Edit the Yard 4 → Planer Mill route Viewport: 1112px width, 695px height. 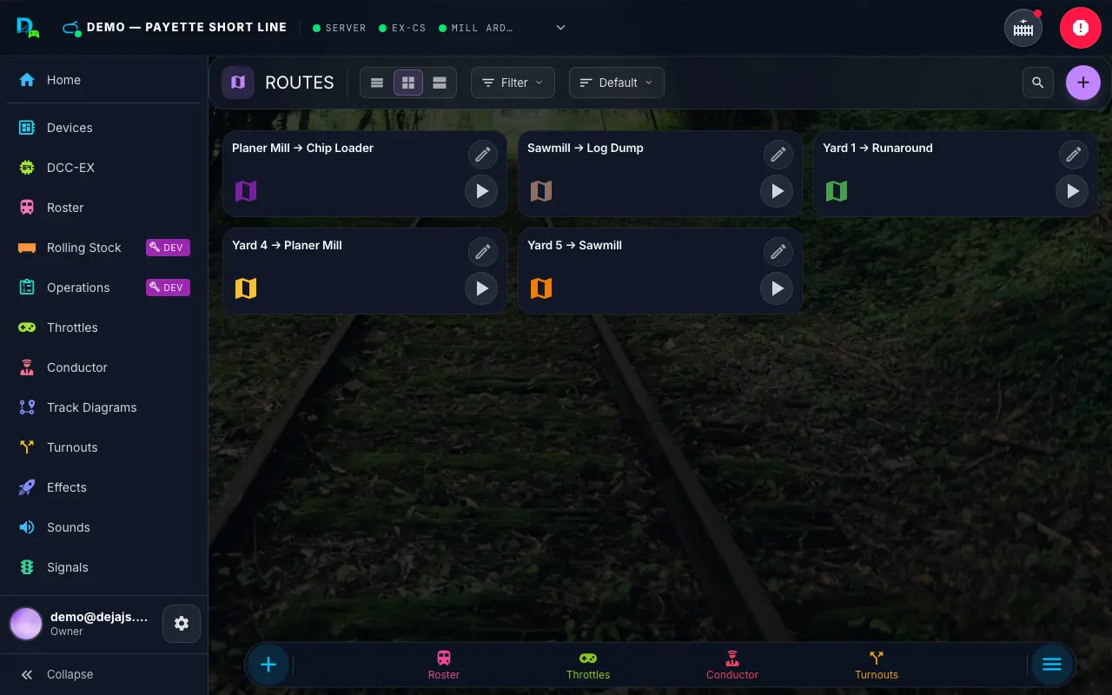482,252
